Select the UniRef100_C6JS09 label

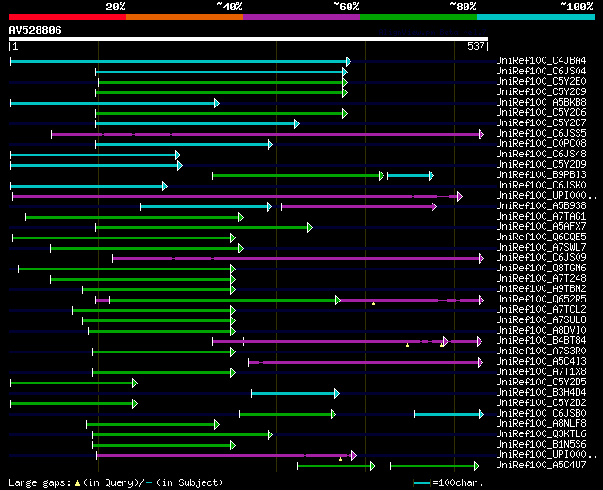point(541,258)
